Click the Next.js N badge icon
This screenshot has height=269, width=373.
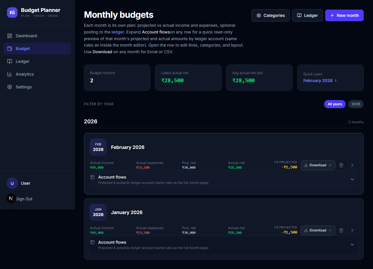click(11, 199)
